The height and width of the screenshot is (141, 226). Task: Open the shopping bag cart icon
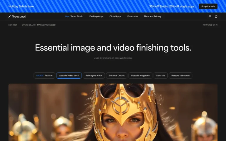(216, 16)
